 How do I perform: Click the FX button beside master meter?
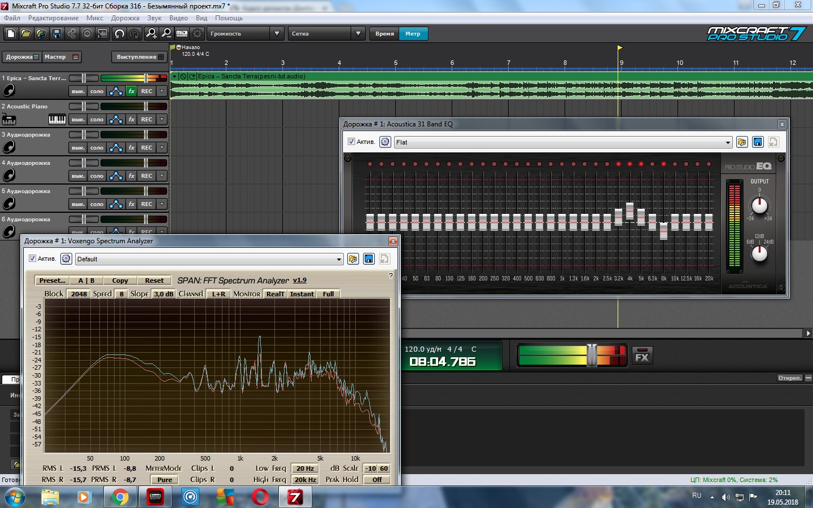tap(642, 356)
